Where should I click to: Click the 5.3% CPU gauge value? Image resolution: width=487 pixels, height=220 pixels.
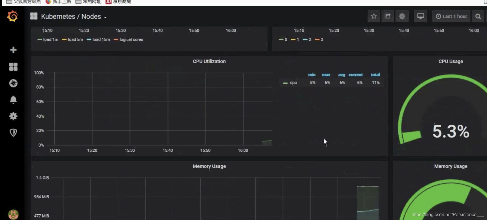click(451, 131)
